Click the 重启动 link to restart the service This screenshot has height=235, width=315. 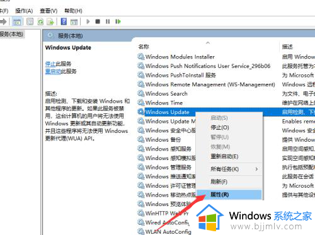coord(53,71)
